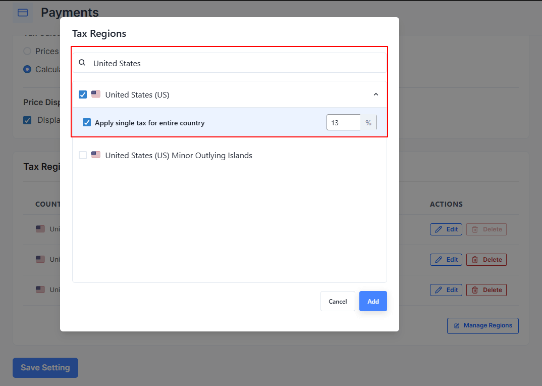Screen dimensions: 542x386
Task: Toggle Apply single tax for entire country checkbox
Action: 87,123
